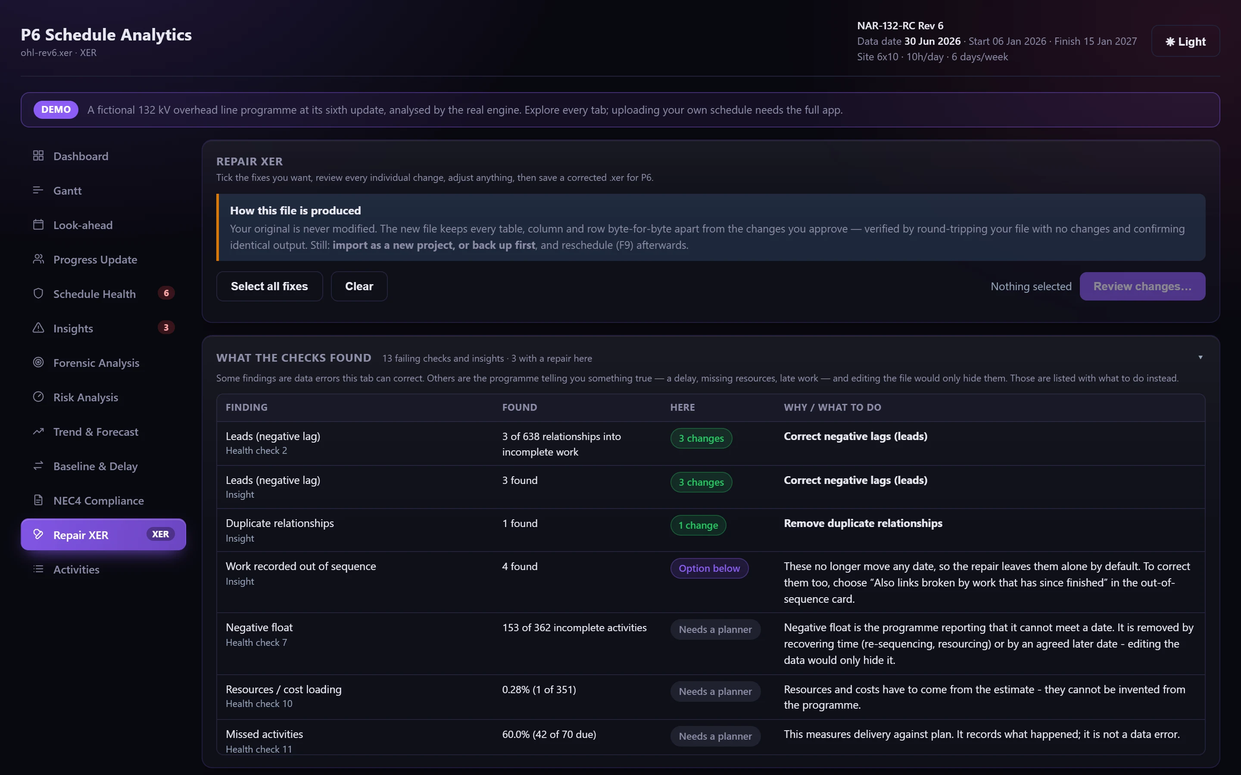Click the Option below pill
This screenshot has width=1241, height=775.
[x=709, y=568]
